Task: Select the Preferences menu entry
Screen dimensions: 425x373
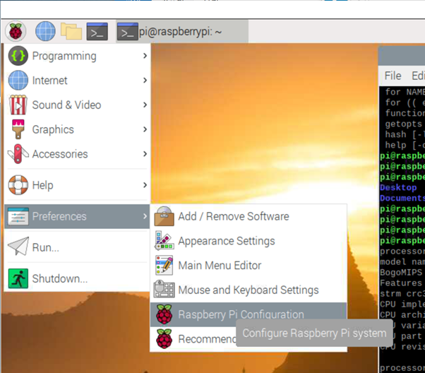Action: coord(77,216)
